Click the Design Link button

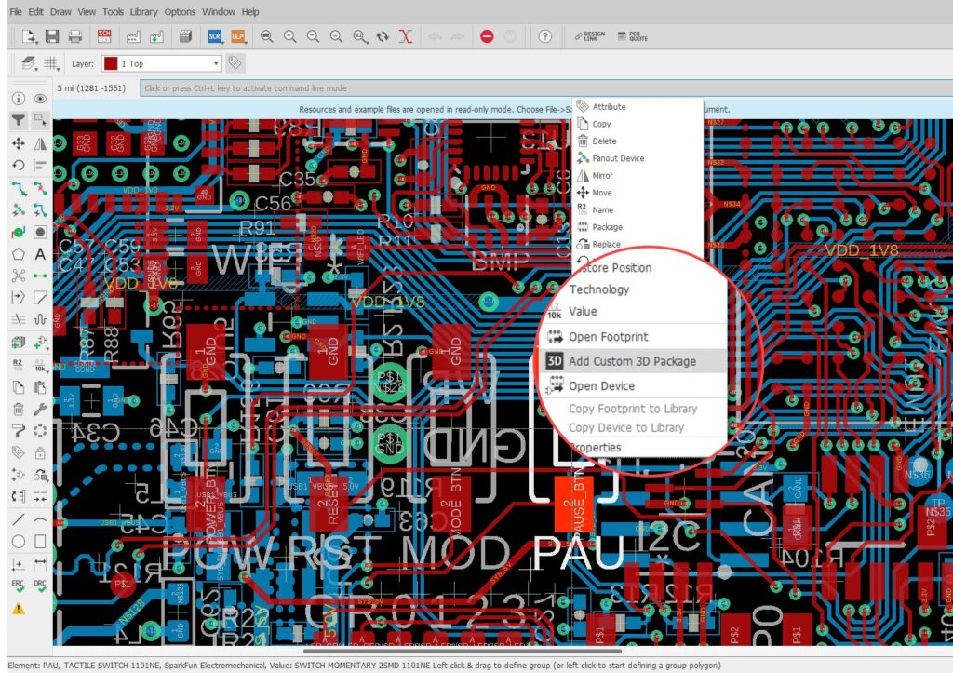point(590,36)
